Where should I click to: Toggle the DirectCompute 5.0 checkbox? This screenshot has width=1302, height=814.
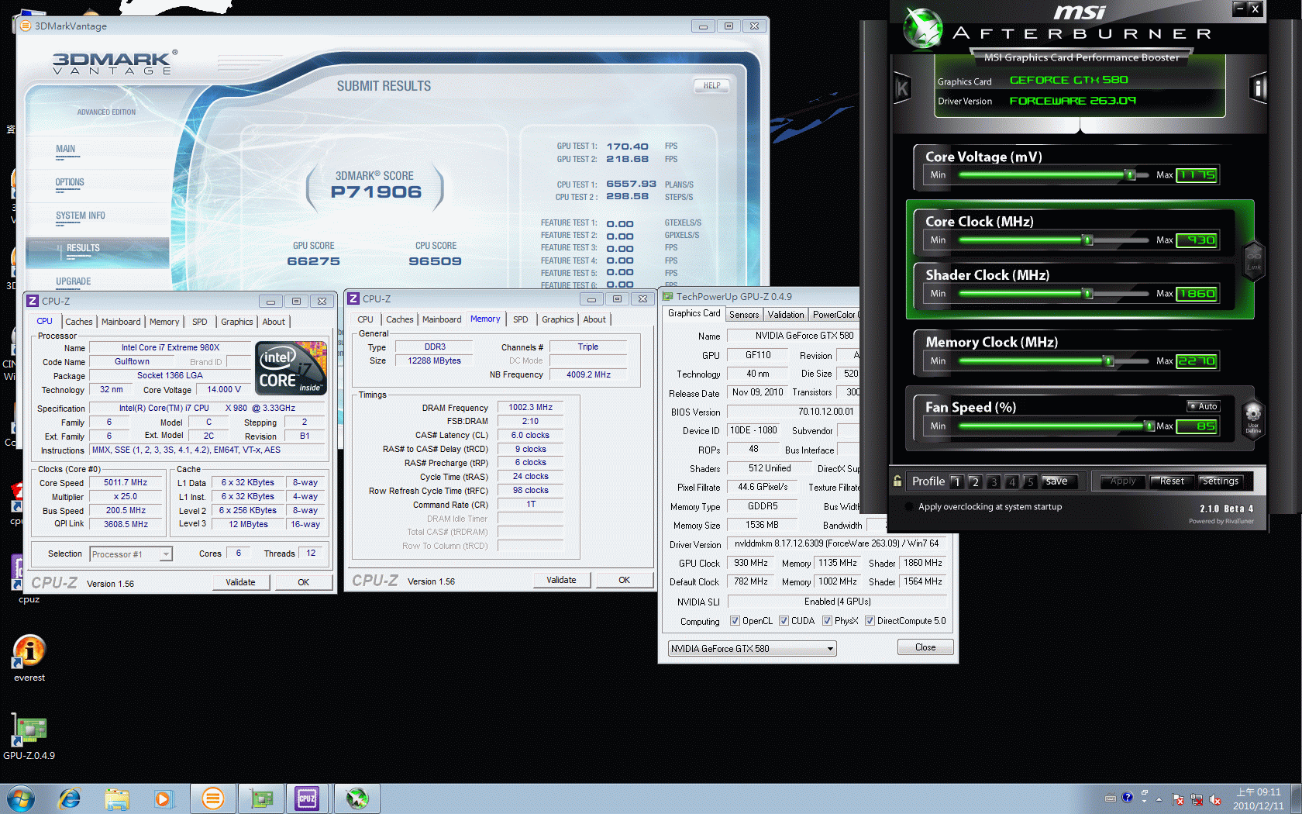pos(870,621)
